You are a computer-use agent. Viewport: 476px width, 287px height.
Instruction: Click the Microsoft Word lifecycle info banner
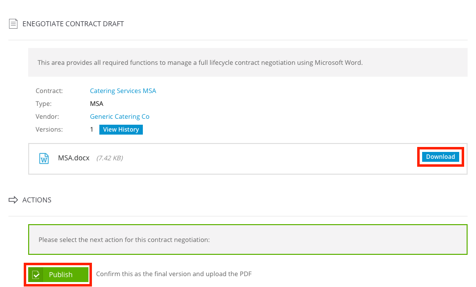pyautogui.click(x=248, y=62)
